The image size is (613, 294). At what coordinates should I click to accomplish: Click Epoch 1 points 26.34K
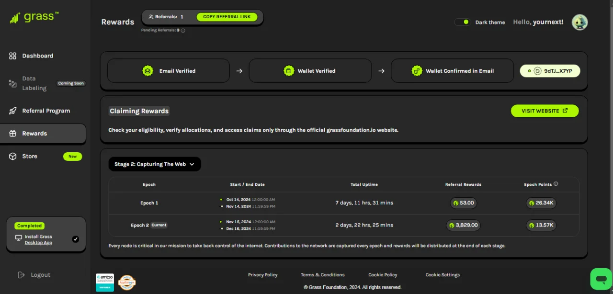click(541, 203)
